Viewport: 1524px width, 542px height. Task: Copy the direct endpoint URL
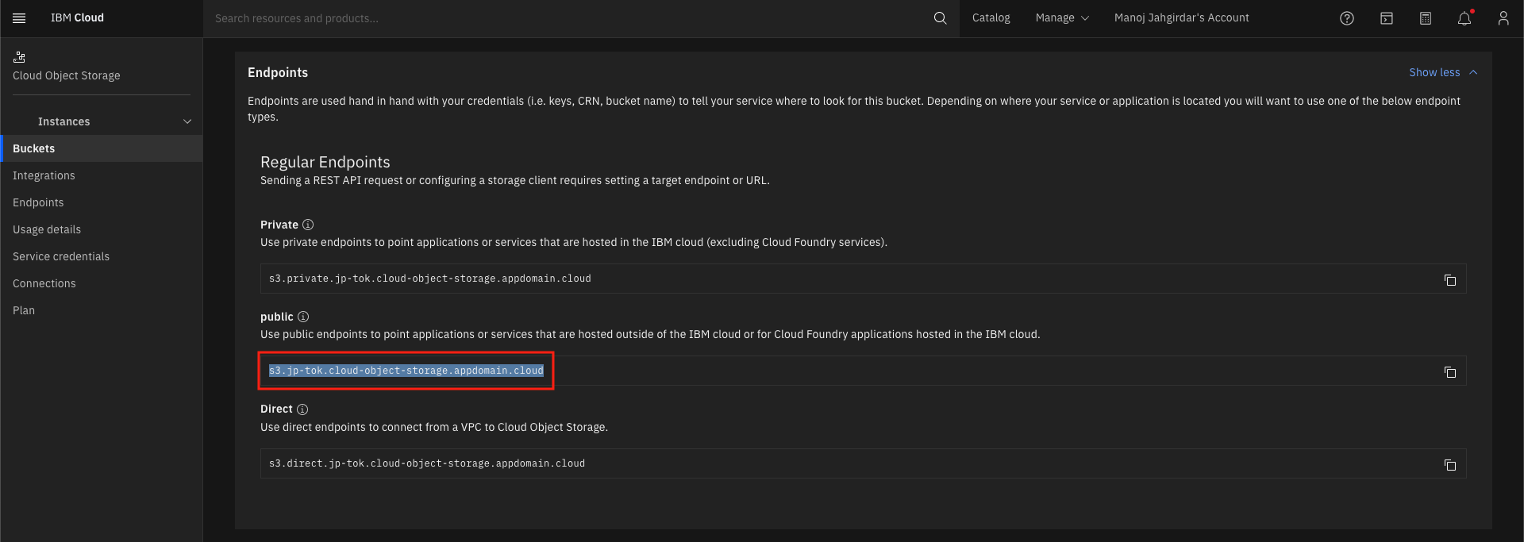[x=1450, y=465]
